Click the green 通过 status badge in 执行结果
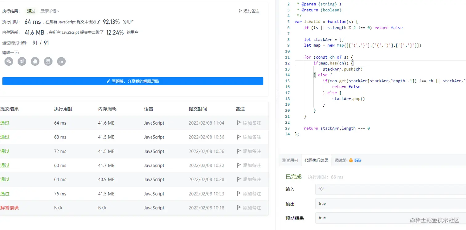This screenshot has width=466, height=230. point(31,11)
